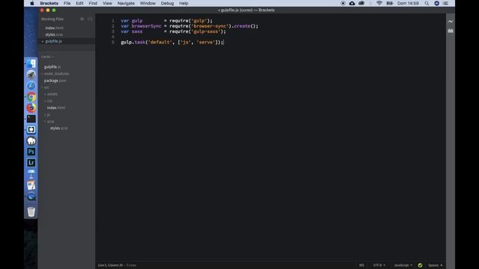Click line number 4 in the gutter
Viewport: 479px width, 269px height.
(113, 37)
